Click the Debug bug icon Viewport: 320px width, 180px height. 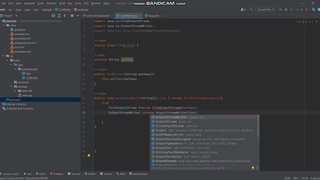click(x=286, y=9)
